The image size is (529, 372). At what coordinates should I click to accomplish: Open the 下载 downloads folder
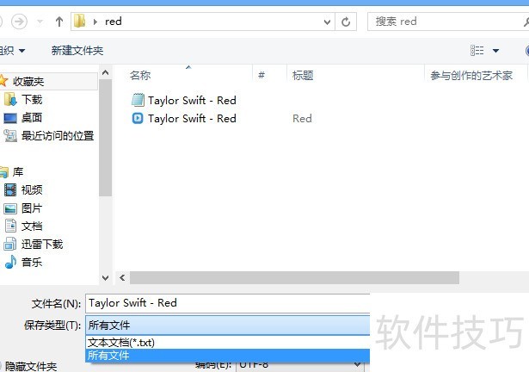pos(32,100)
